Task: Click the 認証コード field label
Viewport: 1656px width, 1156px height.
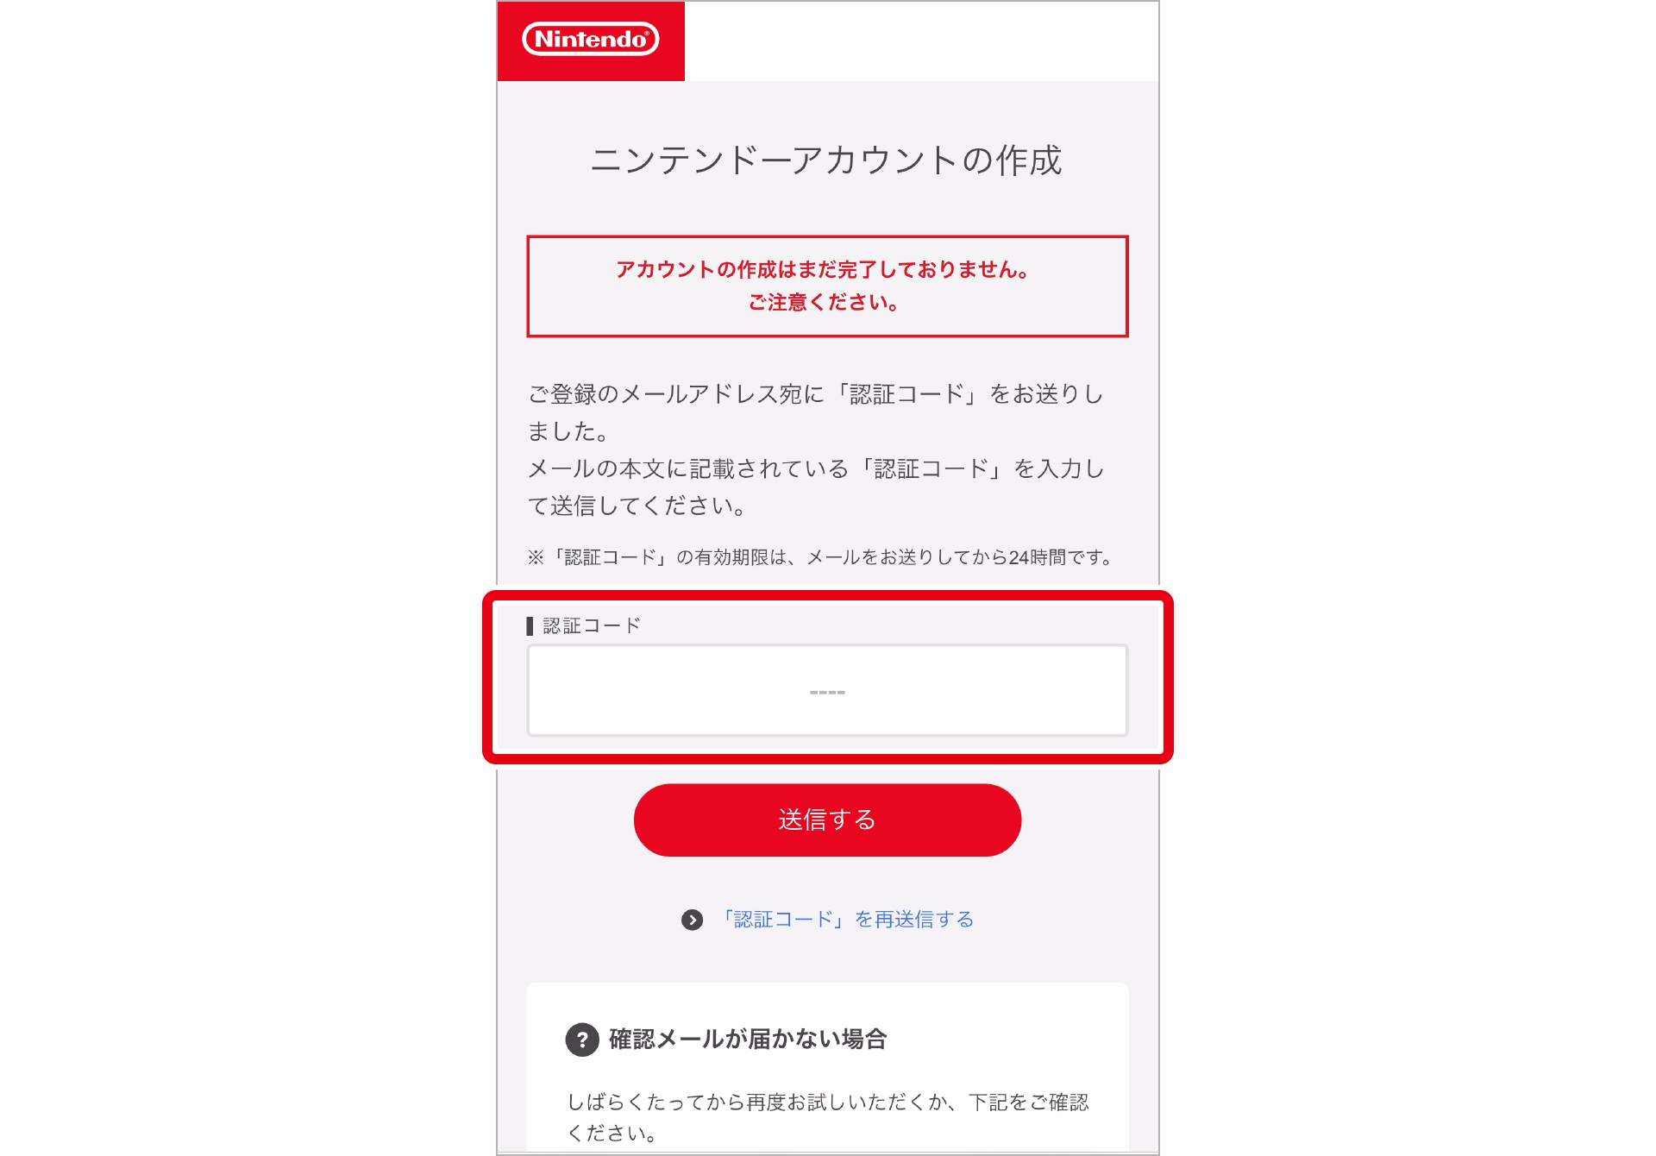Action: point(592,625)
